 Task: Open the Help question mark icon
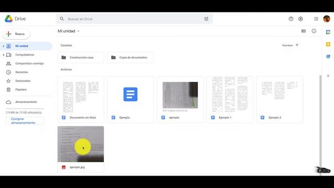tap(291, 19)
